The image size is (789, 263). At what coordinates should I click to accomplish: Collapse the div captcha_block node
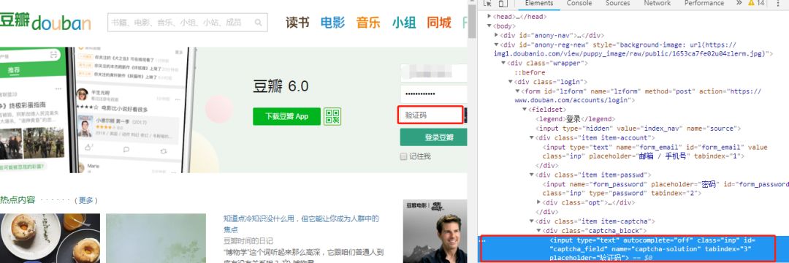(539, 230)
